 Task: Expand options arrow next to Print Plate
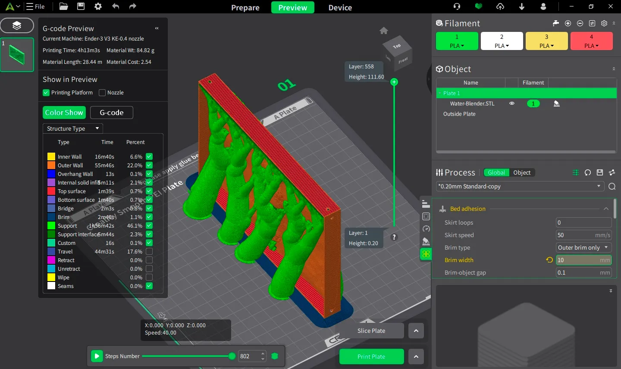pyautogui.click(x=416, y=356)
